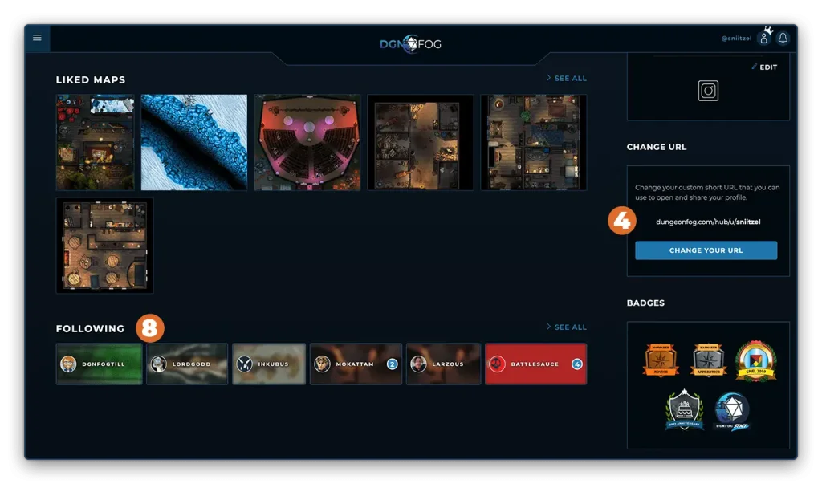This screenshot has height=492, width=822.
Task: Open the garden tavern liked map
Action: pos(95,142)
